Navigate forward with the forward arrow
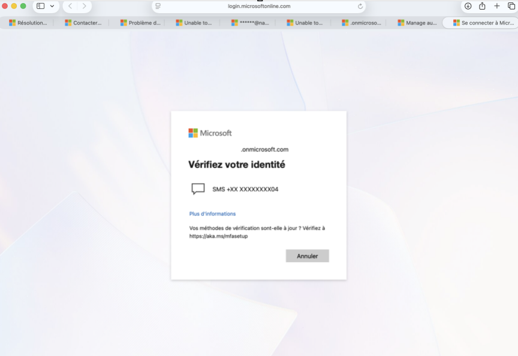The image size is (518, 356). (x=83, y=7)
